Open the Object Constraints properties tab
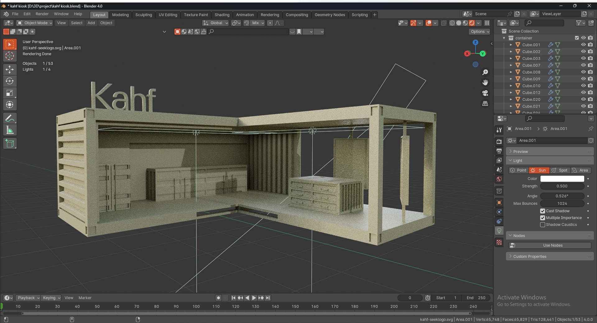The width and height of the screenshot is (597, 323). pos(499,221)
